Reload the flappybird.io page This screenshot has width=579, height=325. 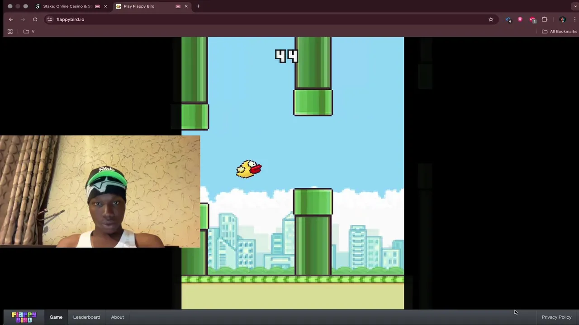(x=35, y=19)
